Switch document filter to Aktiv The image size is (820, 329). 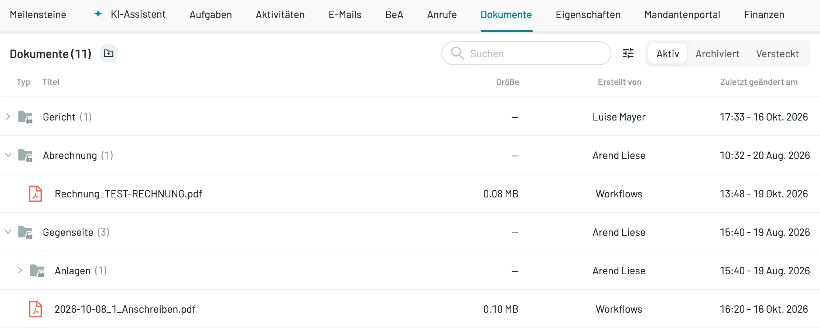(668, 54)
